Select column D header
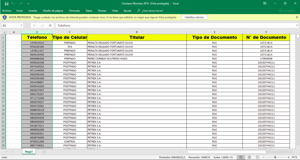The width and height of the screenshot is (300, 160). click(137, 32)
